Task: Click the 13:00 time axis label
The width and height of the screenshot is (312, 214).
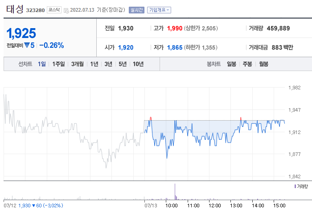Action: click(x=236, y=206)
